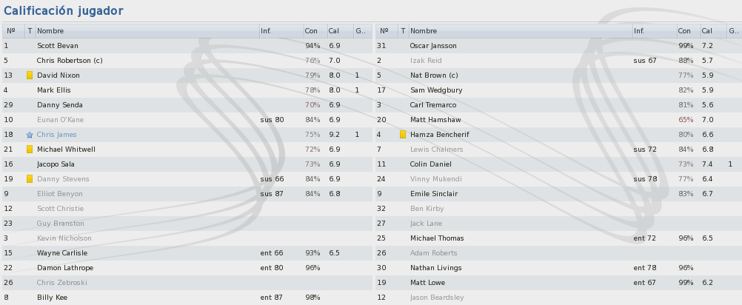Click David Nixon's yellow card icon
Viewport: 742px width, 305px height.
(30, 76)
